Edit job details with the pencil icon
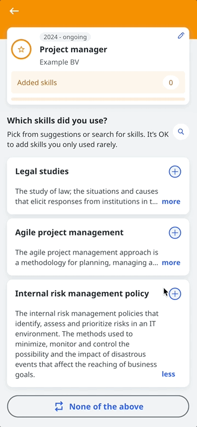Screen dimensions: 197x427 click(181, 36)
